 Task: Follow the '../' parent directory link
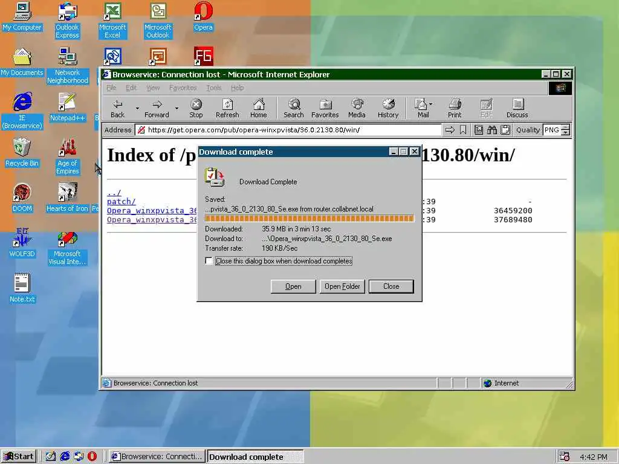pyautogui.click(x=114, y=193)
